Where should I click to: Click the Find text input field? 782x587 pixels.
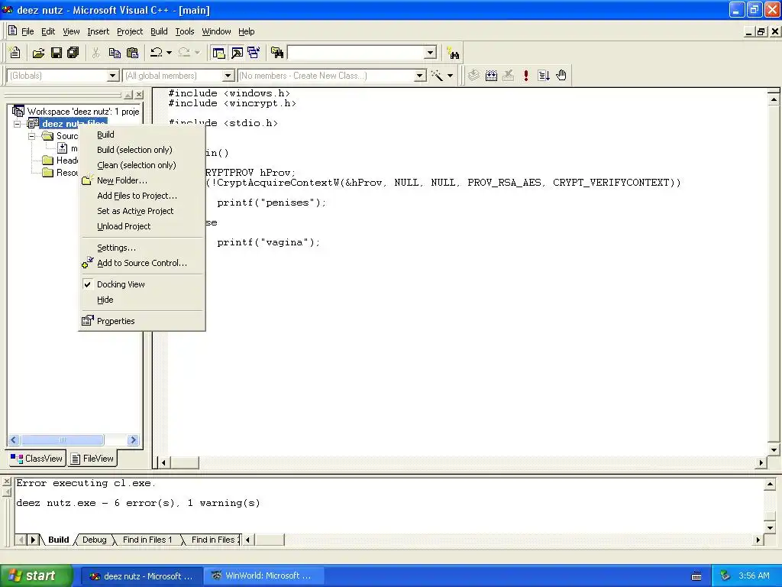click(x=356, y=53)
